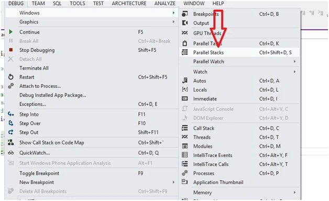Click the red Stop Debugging icon
329x201 pixels.
[10, 50]
